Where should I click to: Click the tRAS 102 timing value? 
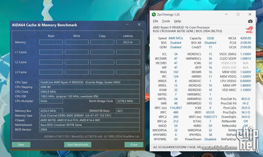click(176, 72)
